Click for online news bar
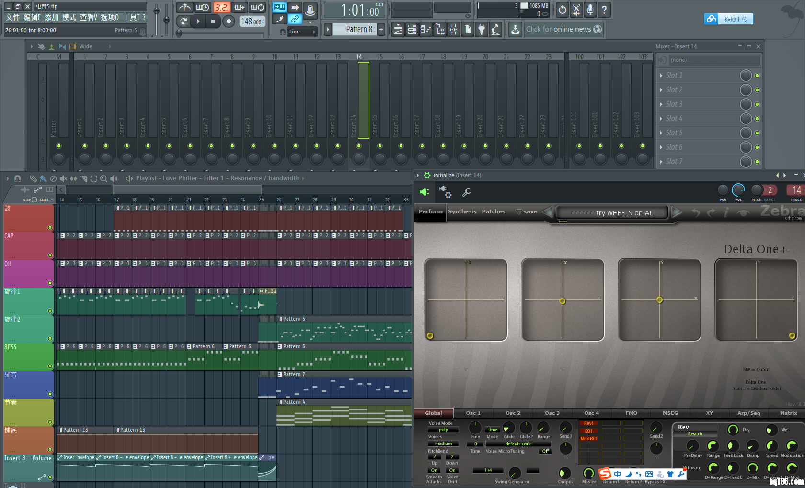Viewport: 805px width, 488px height. coord(563,29)
